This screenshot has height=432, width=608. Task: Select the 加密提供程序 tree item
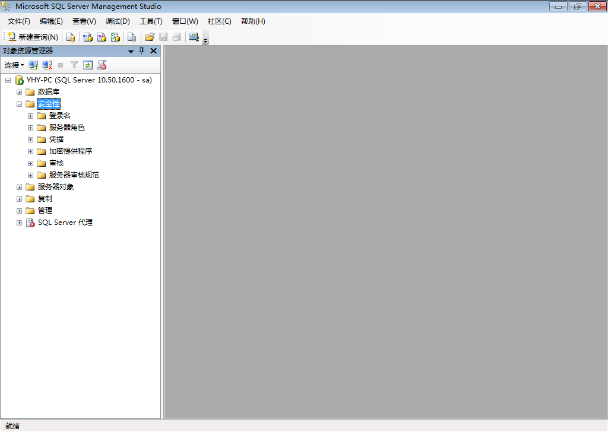71,151
